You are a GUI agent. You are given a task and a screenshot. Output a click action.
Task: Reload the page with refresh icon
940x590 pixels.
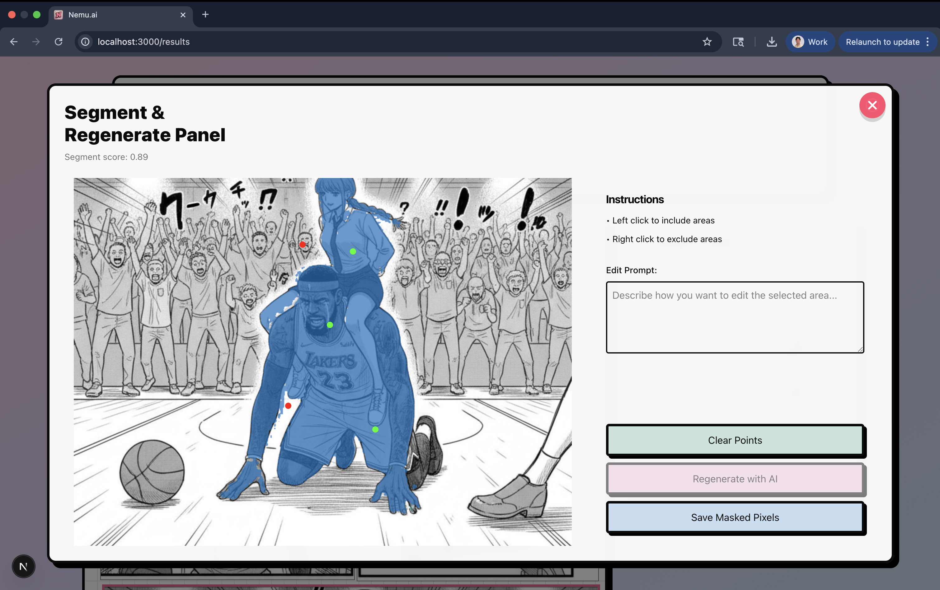(x=59, y=42)
